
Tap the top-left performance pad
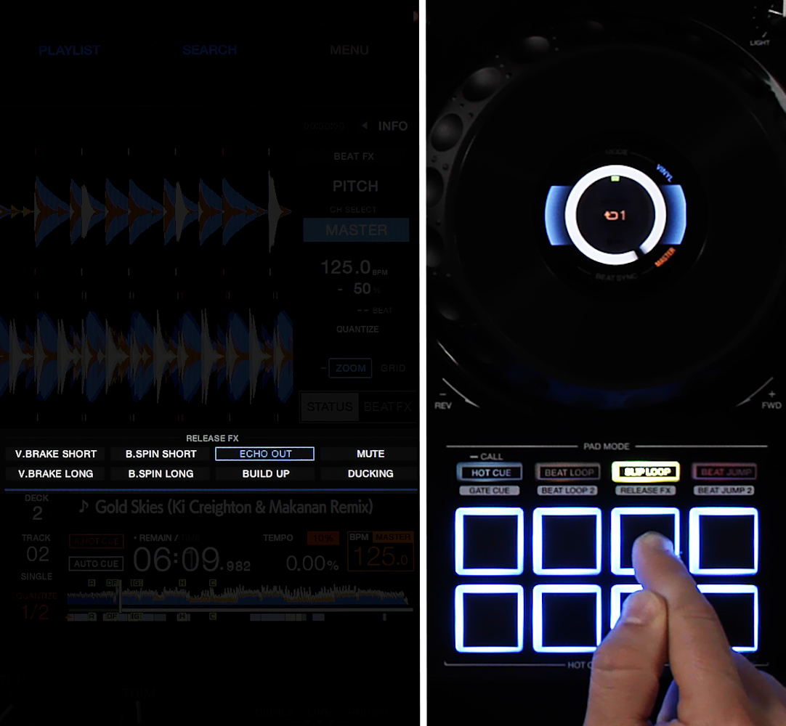click(489, 542)
